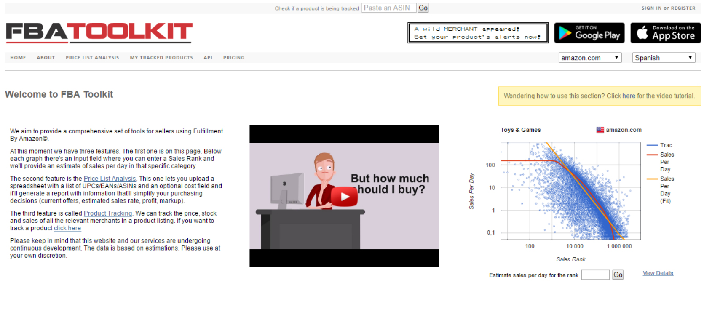The image size is (704, 312).
Task: Click the orange Sales Per Day (Fit) legend
Action: pyautogui.click(x=661, y=190)
